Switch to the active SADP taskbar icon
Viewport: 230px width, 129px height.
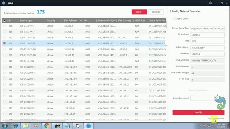[x=88, y=126]
